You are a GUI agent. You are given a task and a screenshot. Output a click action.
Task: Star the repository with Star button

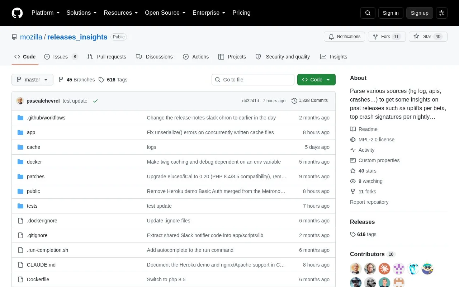pos(428,37)
